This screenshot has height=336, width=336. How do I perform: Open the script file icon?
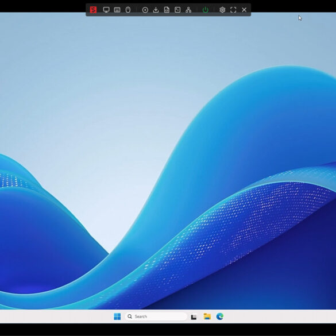click(x=167, y=10)
